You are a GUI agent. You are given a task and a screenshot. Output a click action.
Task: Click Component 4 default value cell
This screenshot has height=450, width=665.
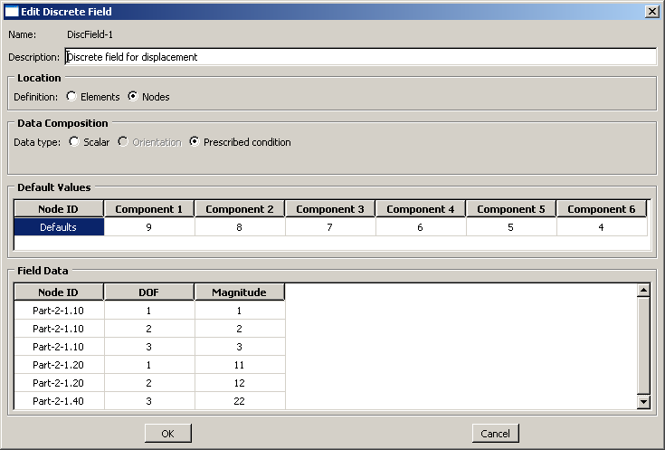421,227
